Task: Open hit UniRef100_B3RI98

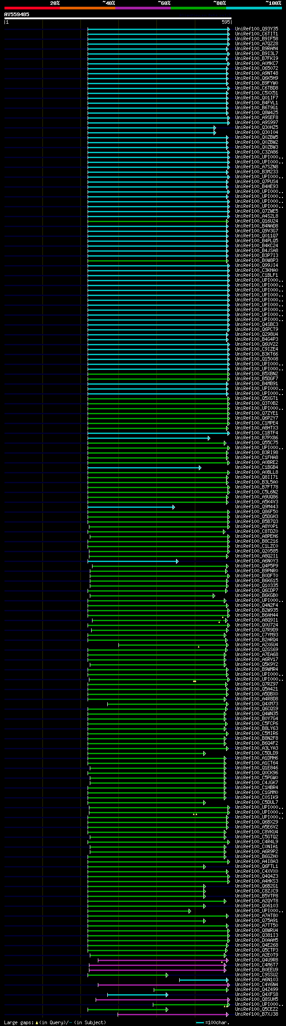Action: pos(257,453)
